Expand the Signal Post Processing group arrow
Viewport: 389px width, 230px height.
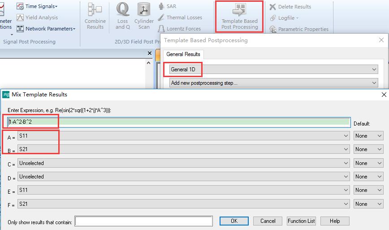tap(12, 35)
